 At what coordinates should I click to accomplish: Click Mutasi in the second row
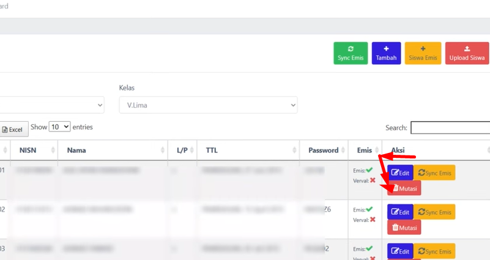(x=404, y=228)
